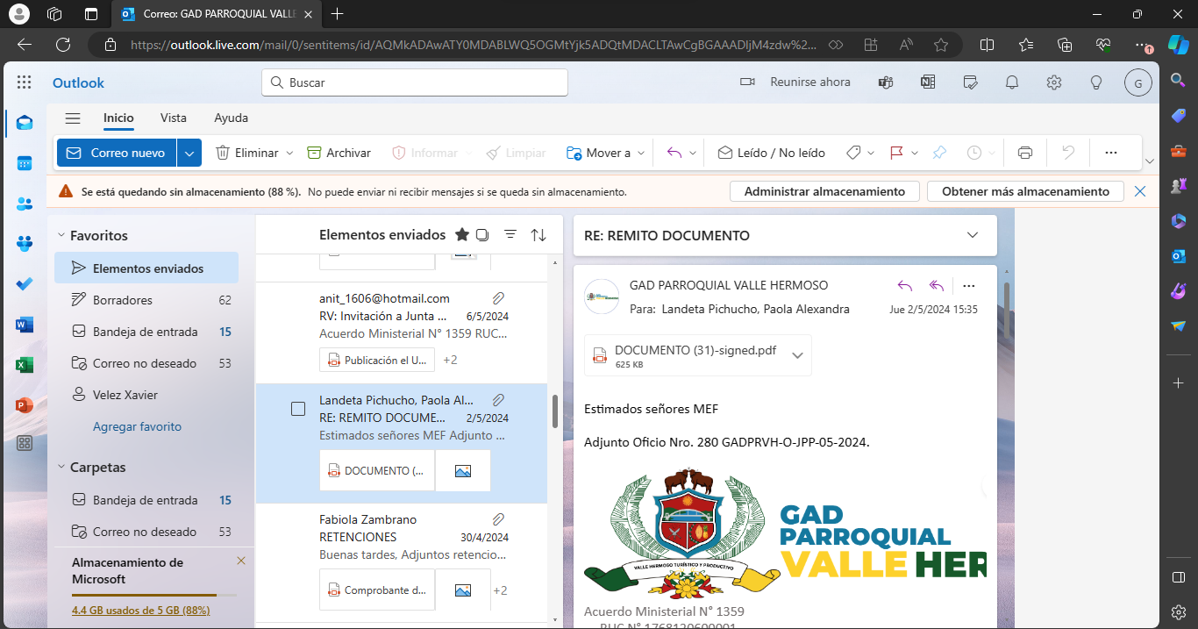The height and width of the screenshot is (629, 1198).
Task: Check the Landeta Pichucho message checkbox
Action: coord(298,409)
